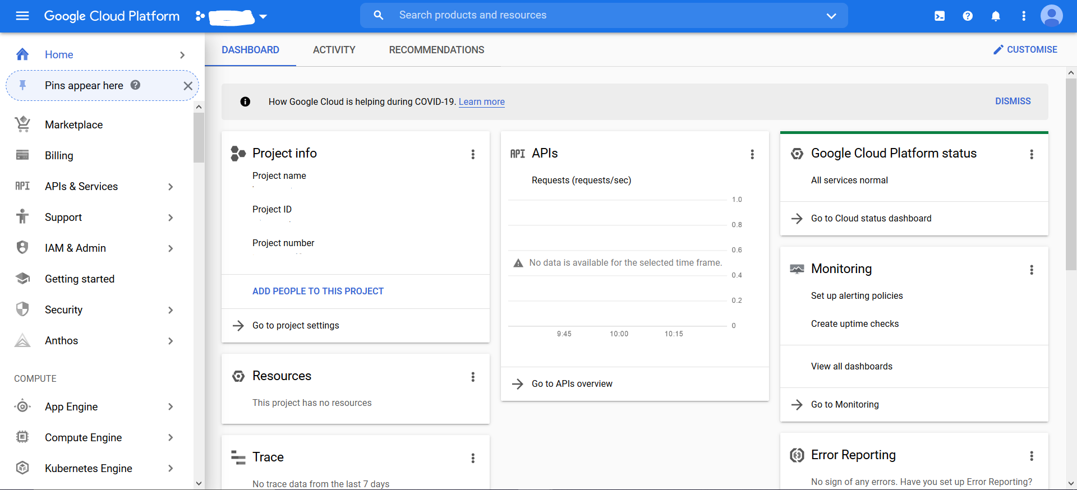Click the Security shield icon
Image resolution: width=1077 pixels, height=490 pixels.
[22, 309]
